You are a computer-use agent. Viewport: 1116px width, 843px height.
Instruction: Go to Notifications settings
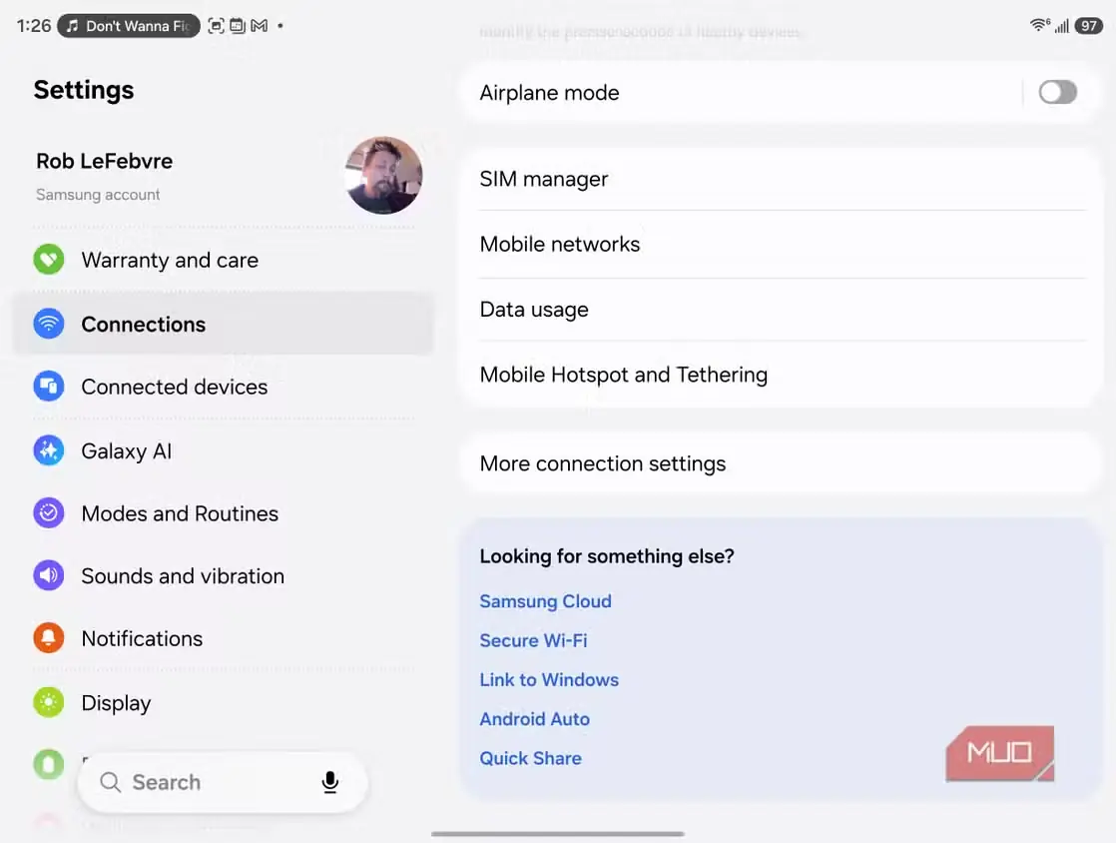click(224, 638)
